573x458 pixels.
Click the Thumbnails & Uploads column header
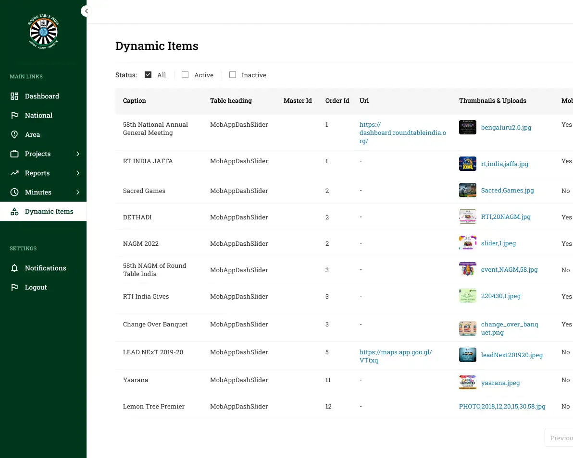point(492,101)
